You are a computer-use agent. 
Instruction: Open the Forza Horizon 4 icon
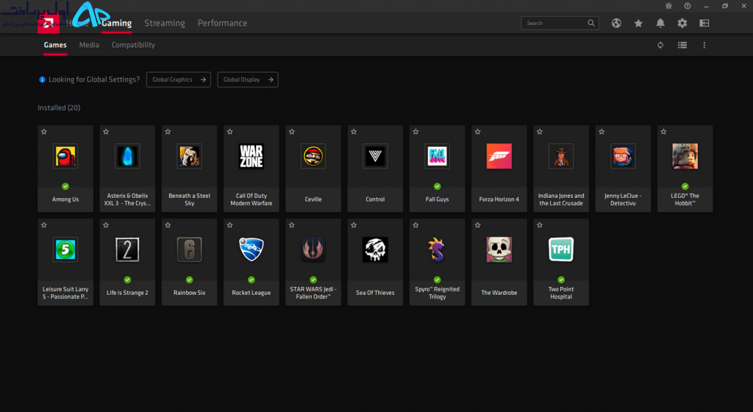[x=499, y=156]
